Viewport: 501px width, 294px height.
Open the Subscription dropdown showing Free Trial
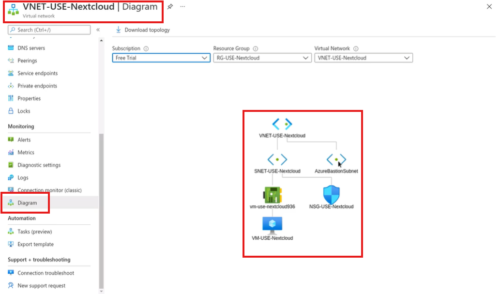[161, 58]
